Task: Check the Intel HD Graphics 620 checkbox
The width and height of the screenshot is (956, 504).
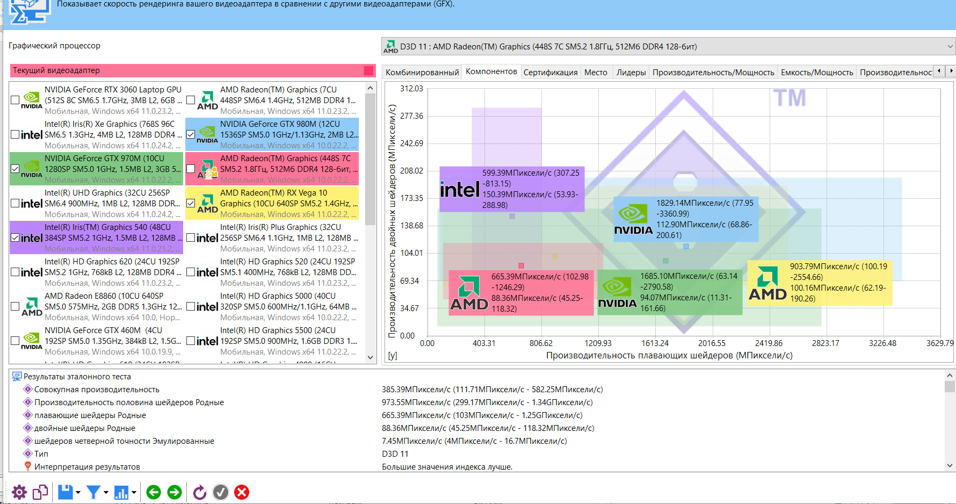Action: click(15, 272)
